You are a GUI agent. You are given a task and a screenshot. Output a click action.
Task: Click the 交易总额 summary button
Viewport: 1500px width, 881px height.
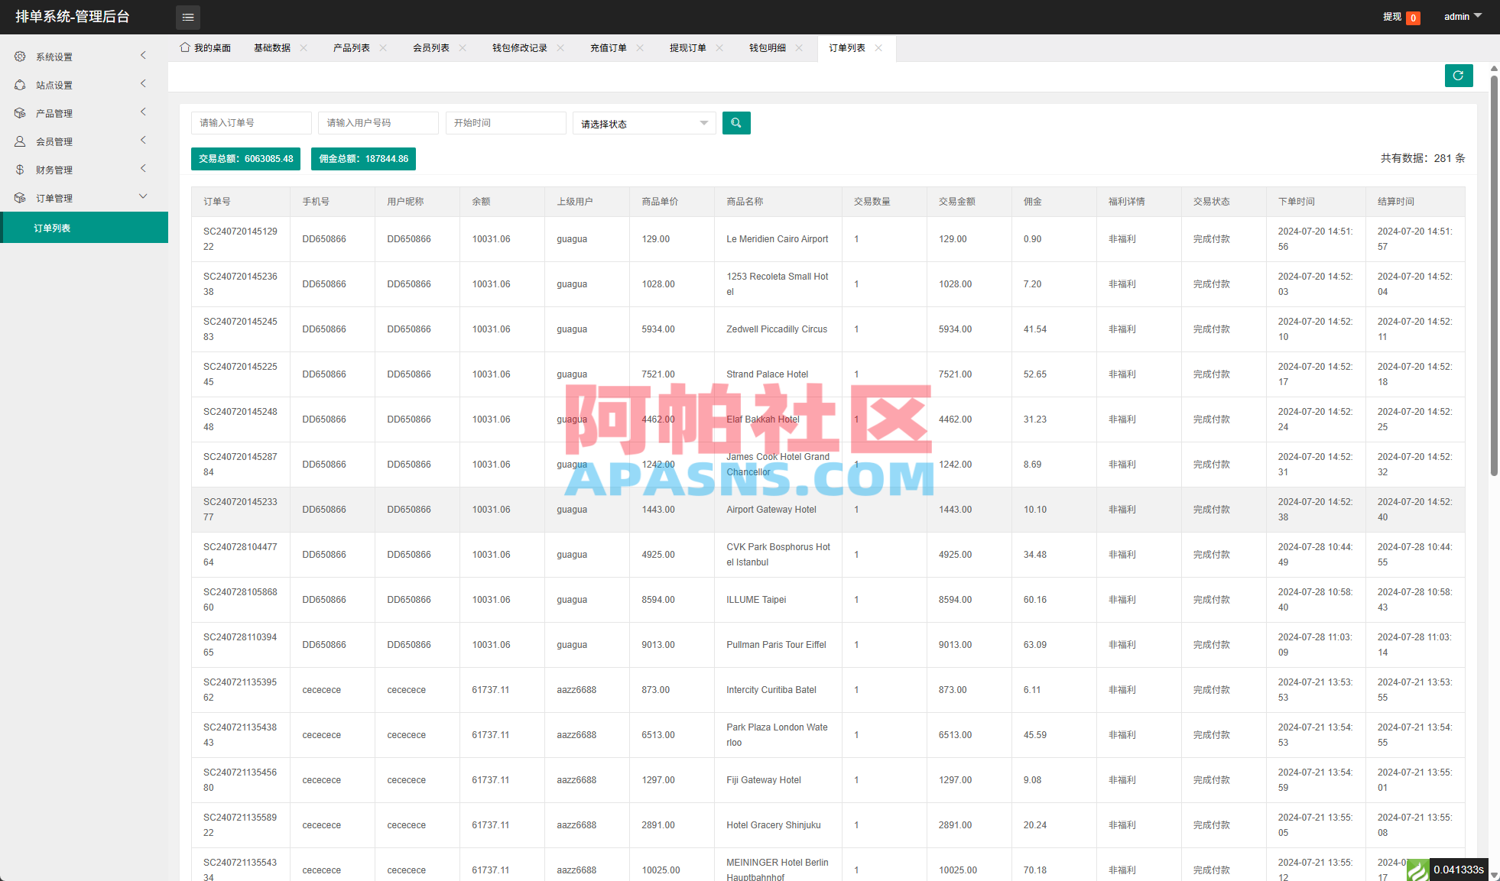click(245, 158)
